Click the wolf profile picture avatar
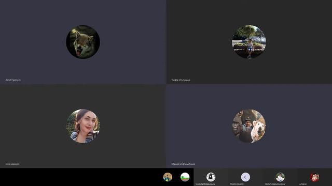The height and width of the screenshot is (186, 332). click(83, 42)
